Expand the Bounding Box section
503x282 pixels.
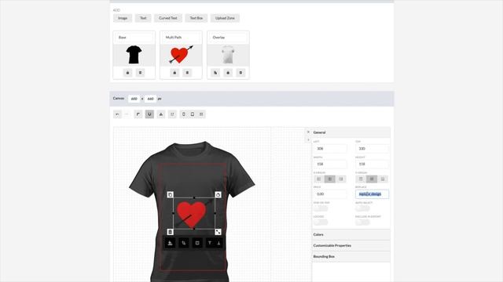point(351,256)
